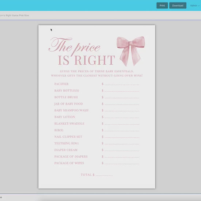This screenshot has width=201, height=201.
Task: Select the NAIL CLIPPER SET text
Action: click(x=68, y=137)
